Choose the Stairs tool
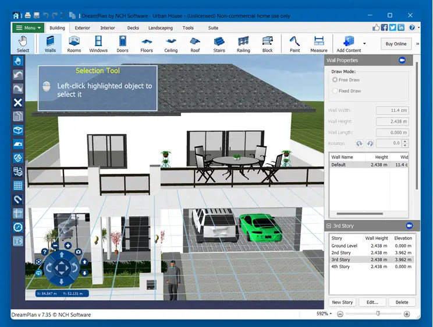 (x=219, y=44)
